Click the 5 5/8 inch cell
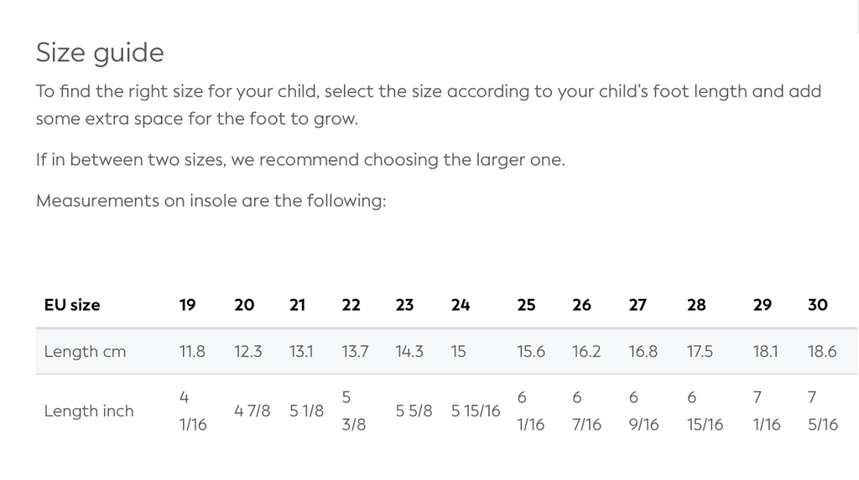Image resolution: width=859 pixels, height=480 pixels. click(414, 410)
